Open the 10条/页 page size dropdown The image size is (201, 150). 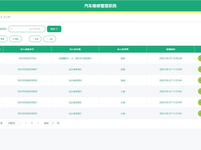(13, 123)
